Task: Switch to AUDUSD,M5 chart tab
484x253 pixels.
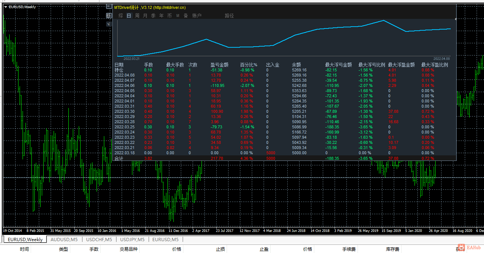Action: coord(64,239)
